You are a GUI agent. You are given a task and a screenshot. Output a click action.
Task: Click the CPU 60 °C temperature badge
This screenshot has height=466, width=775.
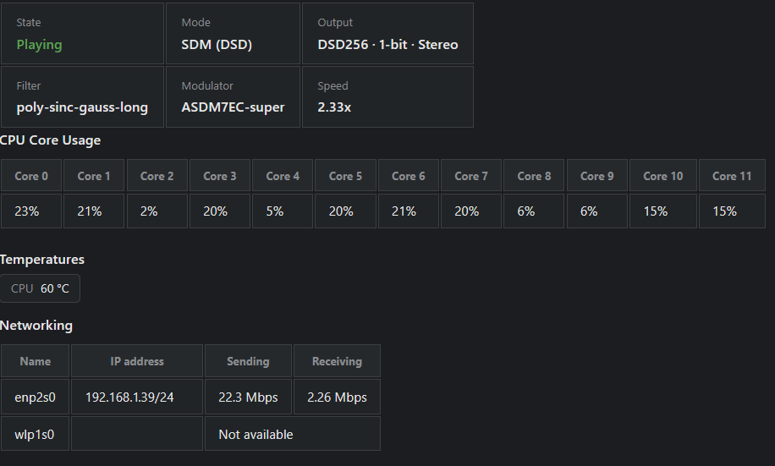click(40, 288)
